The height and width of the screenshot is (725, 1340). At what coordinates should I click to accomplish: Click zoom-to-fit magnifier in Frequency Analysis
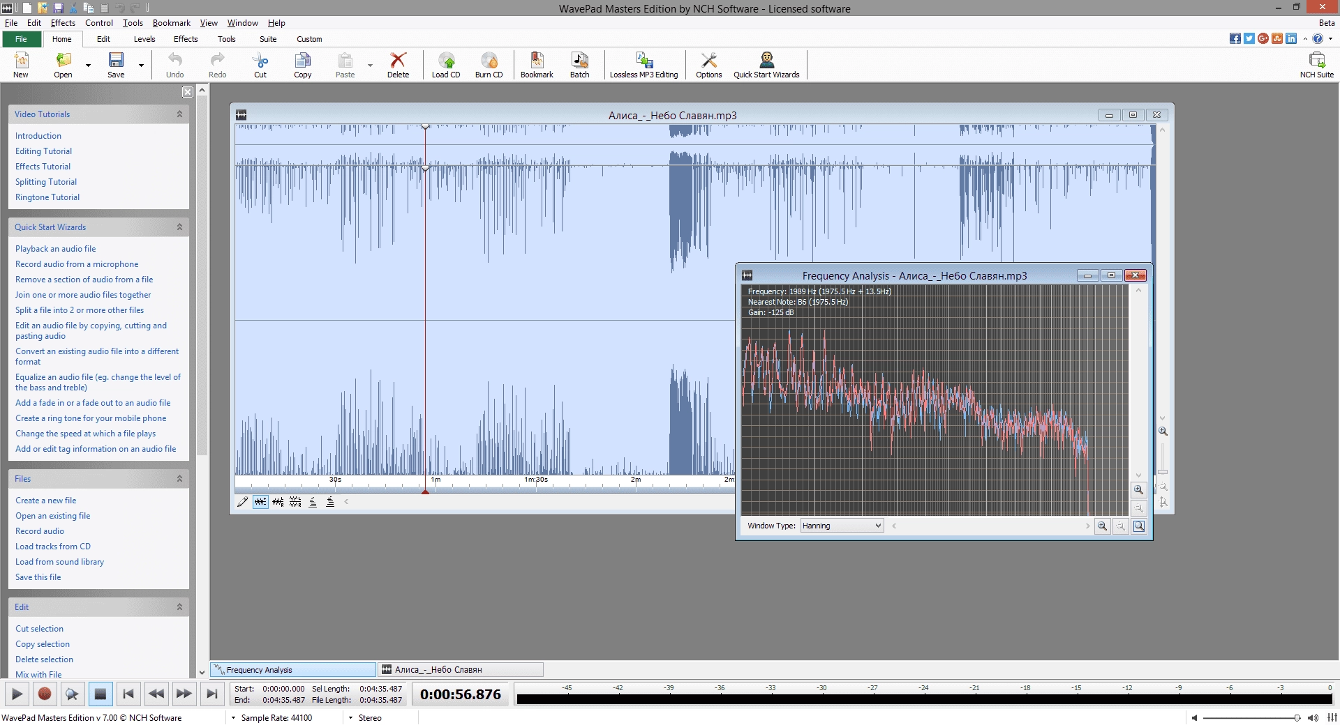click(1138, 526)
